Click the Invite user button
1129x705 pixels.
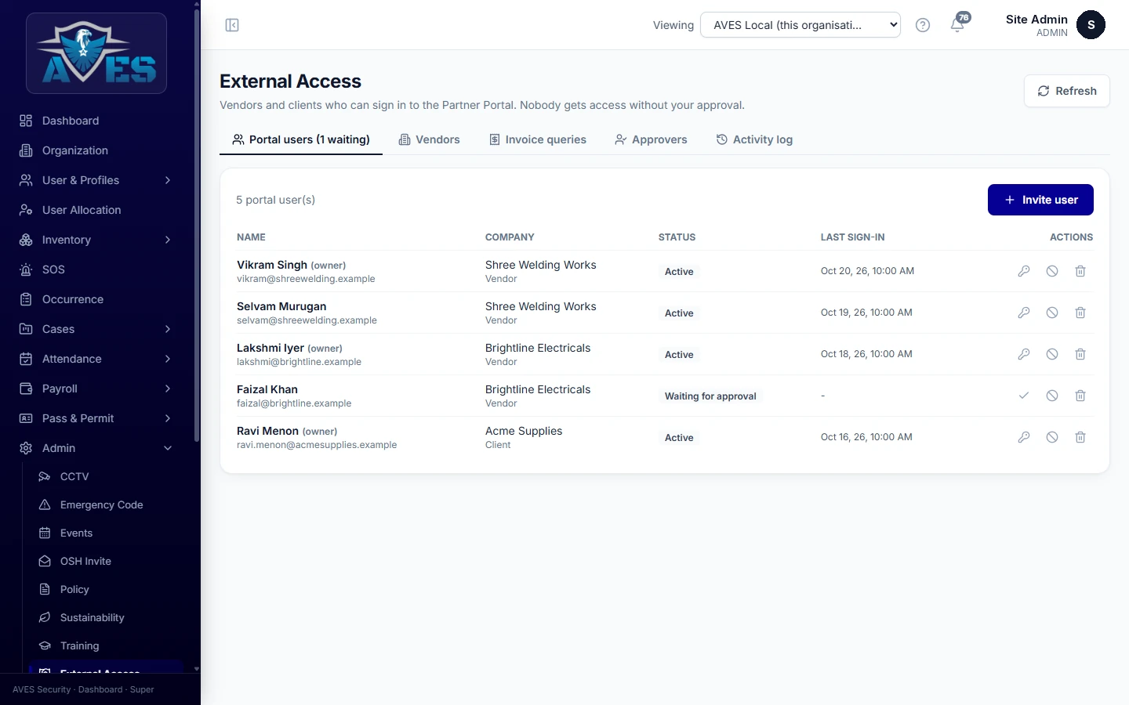point(1040,200)
